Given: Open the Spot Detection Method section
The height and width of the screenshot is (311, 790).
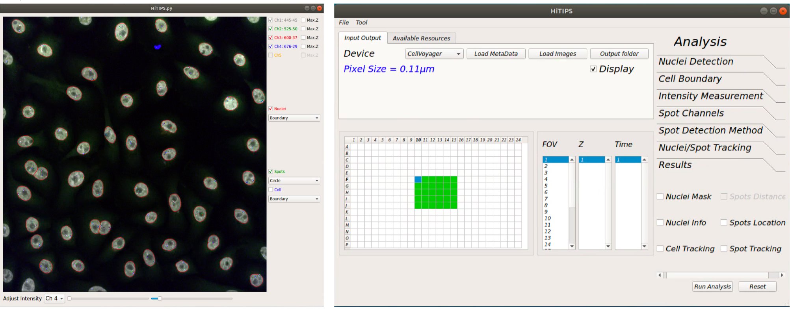Looking at the screenshot, I should [710, 130].
